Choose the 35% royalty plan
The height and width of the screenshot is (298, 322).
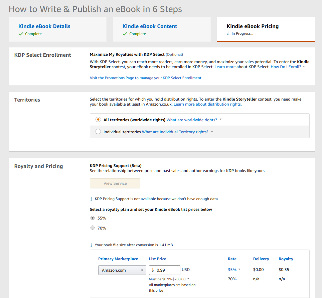tap(93, 218)
